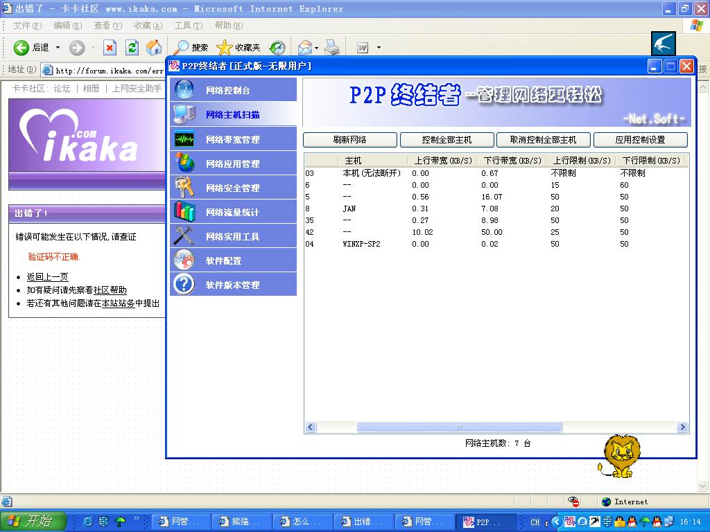Screen dimensions: 710x532
Task: Open the 能猫... taskbar window
Action: (241, 522)
